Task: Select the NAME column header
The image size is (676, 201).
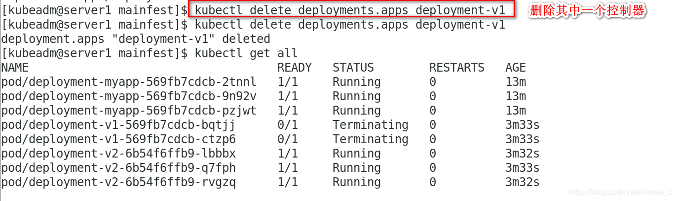Action: (x=15, y=68)
